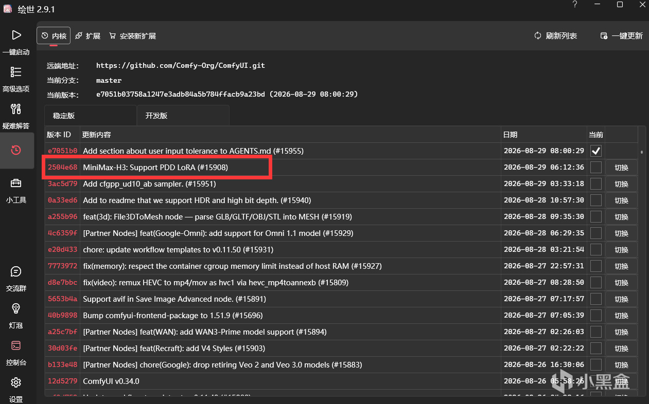Toggle current checkbox for e7051b0

(x=596, y=151)
